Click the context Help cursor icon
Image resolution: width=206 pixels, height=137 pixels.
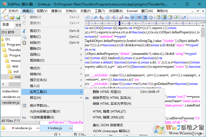183,17
